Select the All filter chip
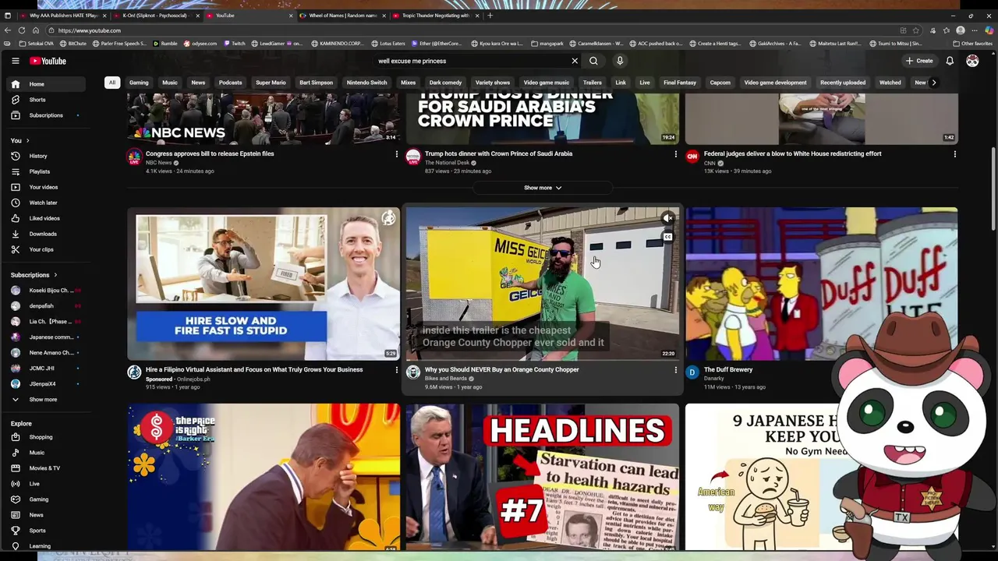 tap(112, 83)
